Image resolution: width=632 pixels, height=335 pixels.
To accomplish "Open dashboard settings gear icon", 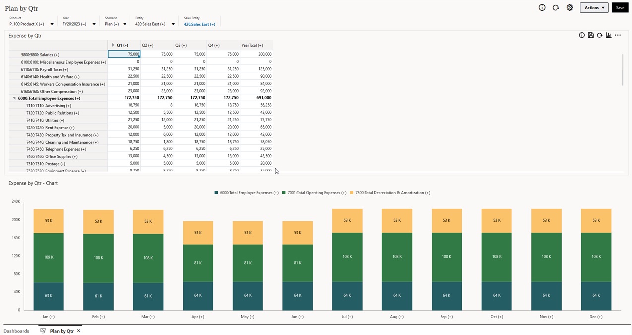I will coord(570,8).
